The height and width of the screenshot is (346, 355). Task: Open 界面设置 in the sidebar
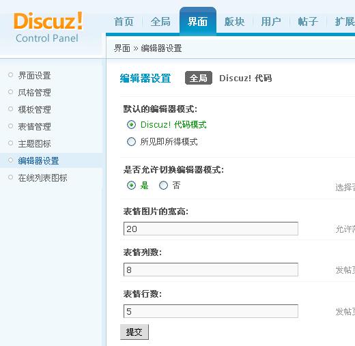click(34, 76)
